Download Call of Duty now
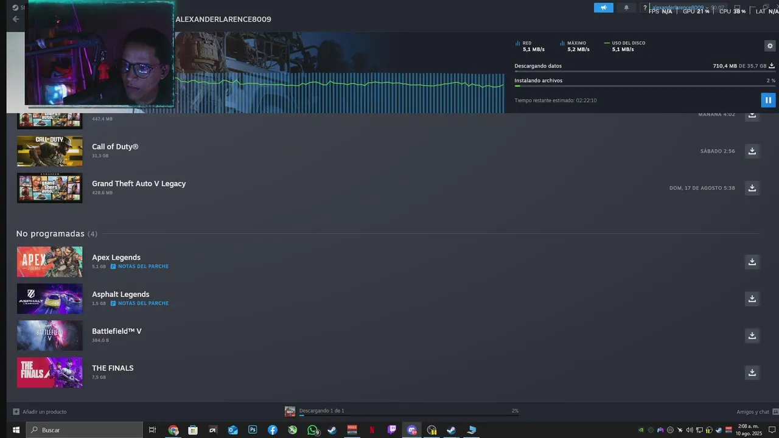Image resolution: width=779 pixels, height=438 pixels. tap(752, 151)
